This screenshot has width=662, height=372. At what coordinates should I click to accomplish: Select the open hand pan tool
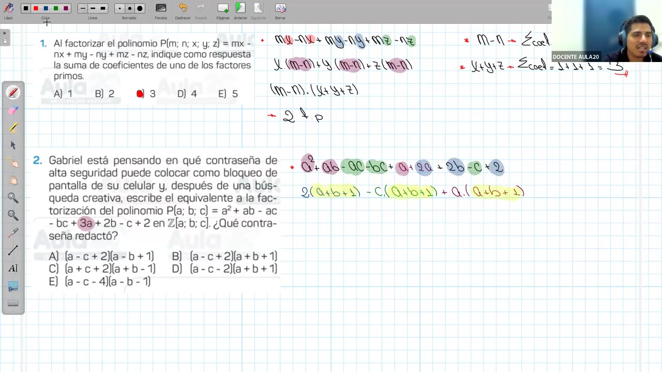pos(13,180)
